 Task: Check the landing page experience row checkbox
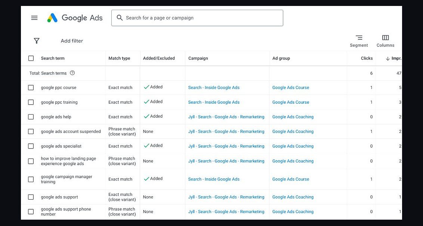click(x=31, y=161)
